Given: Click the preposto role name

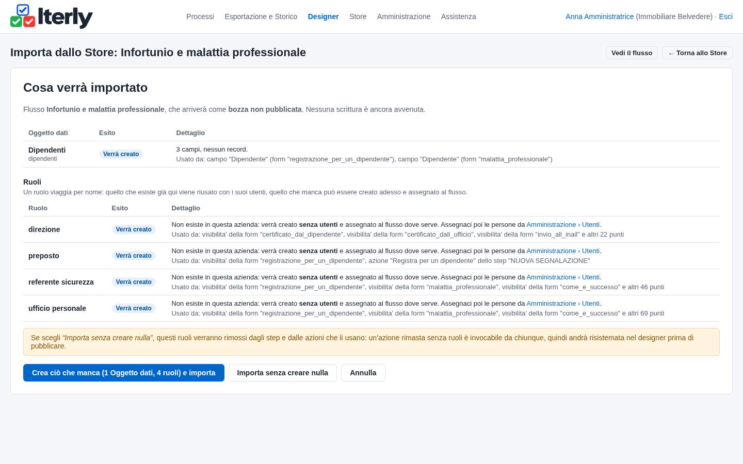Looking at the screenshot, I should 44,256.
